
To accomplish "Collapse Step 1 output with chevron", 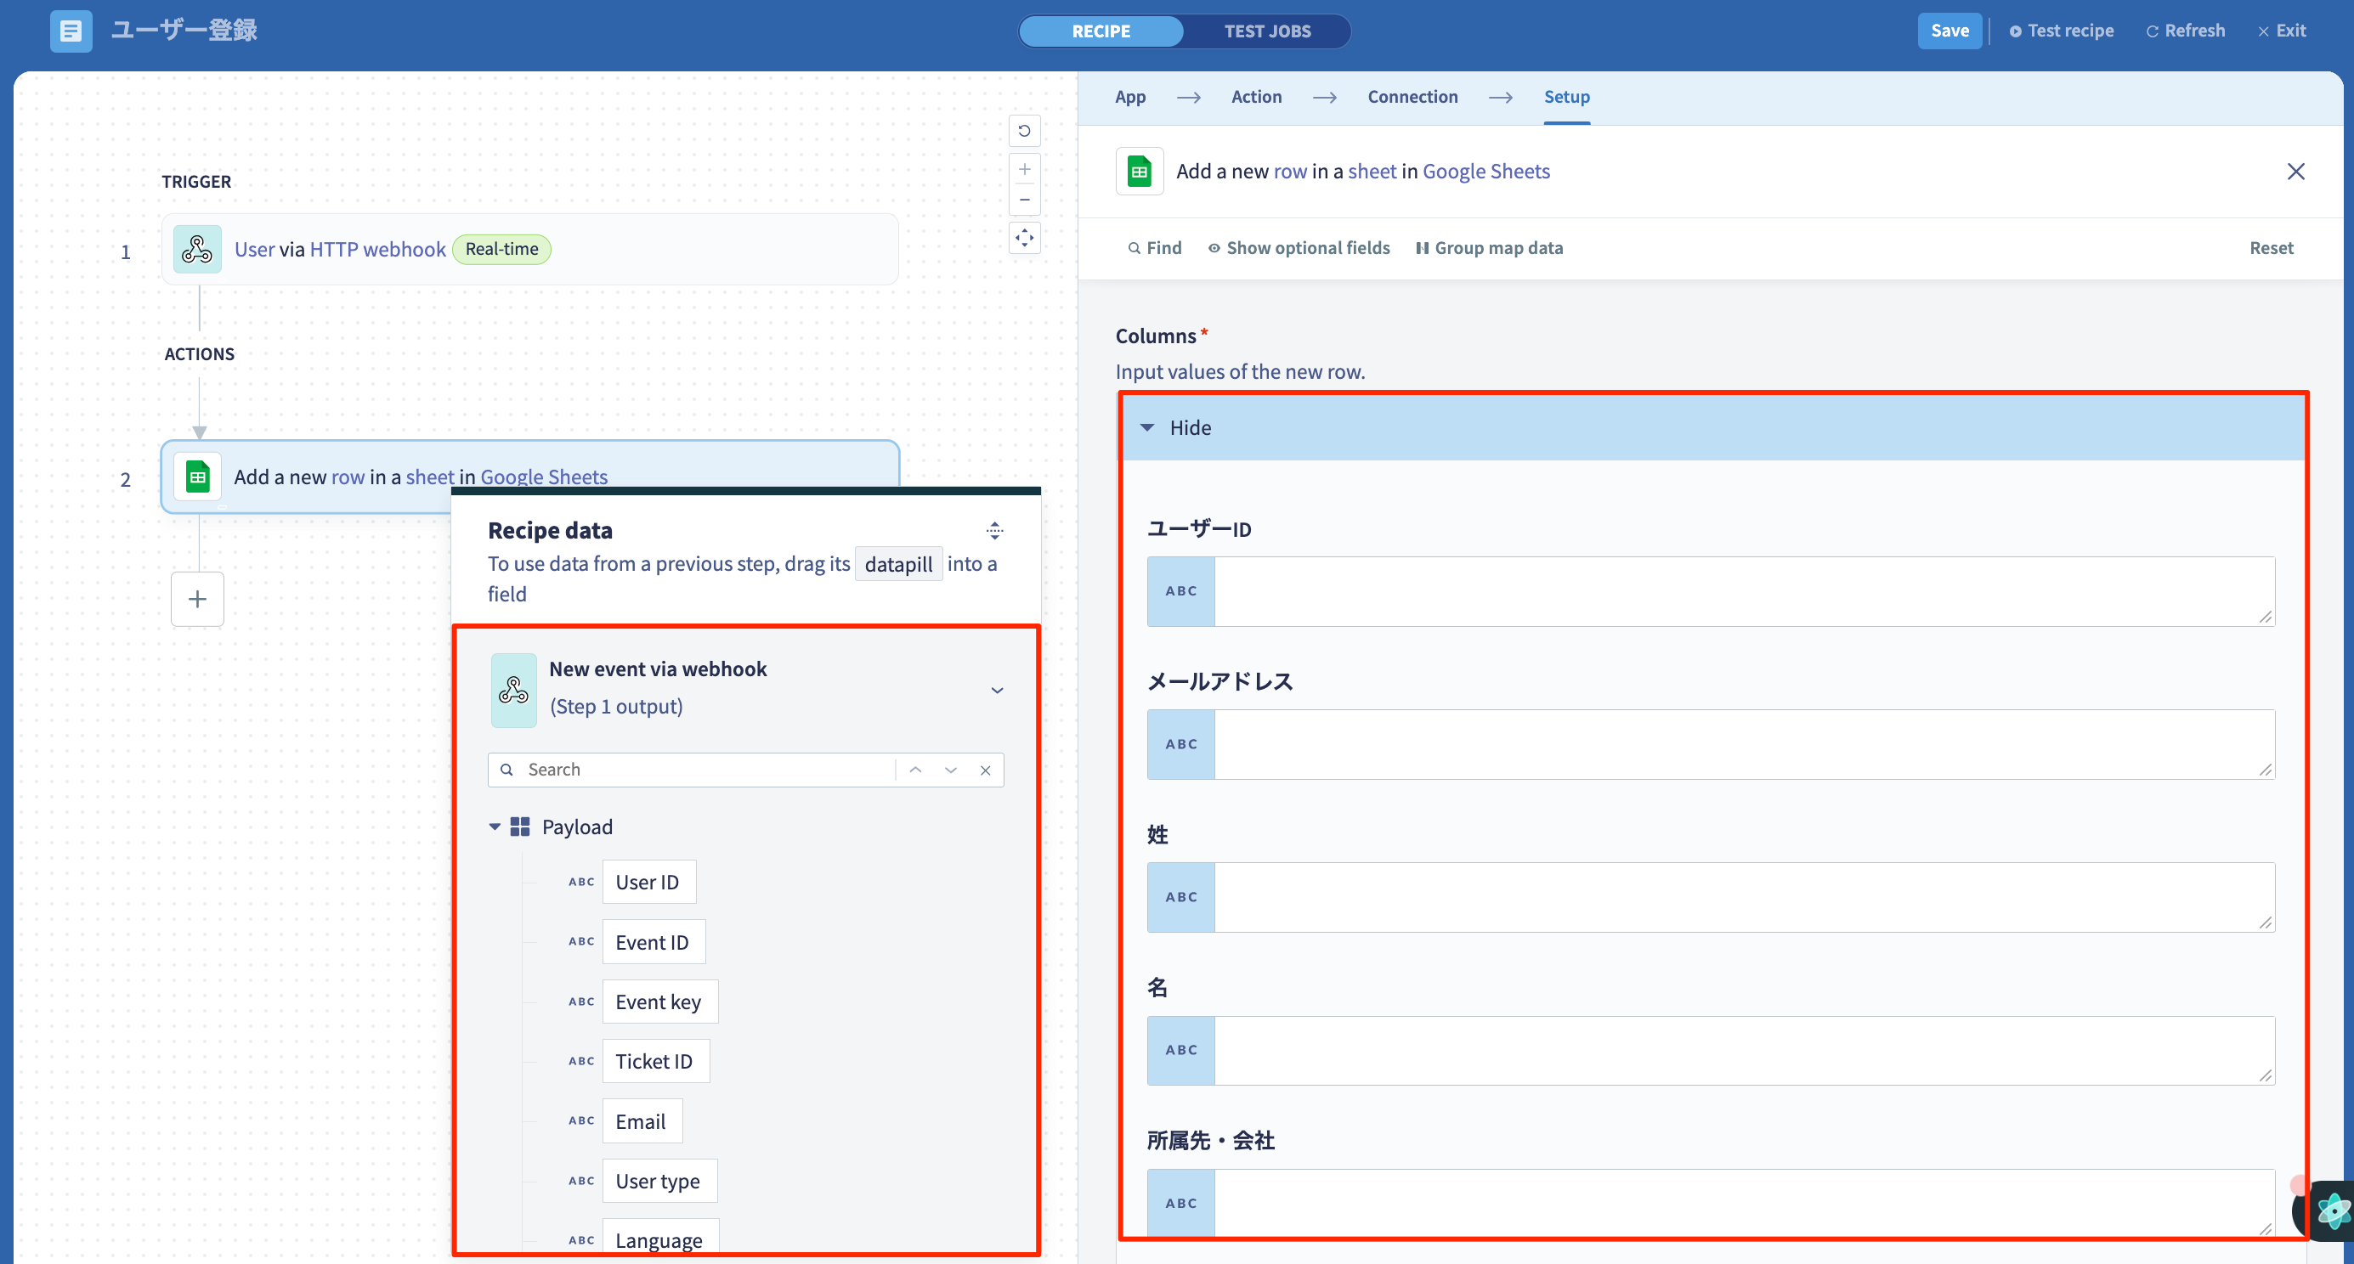I will coord(997,691).
